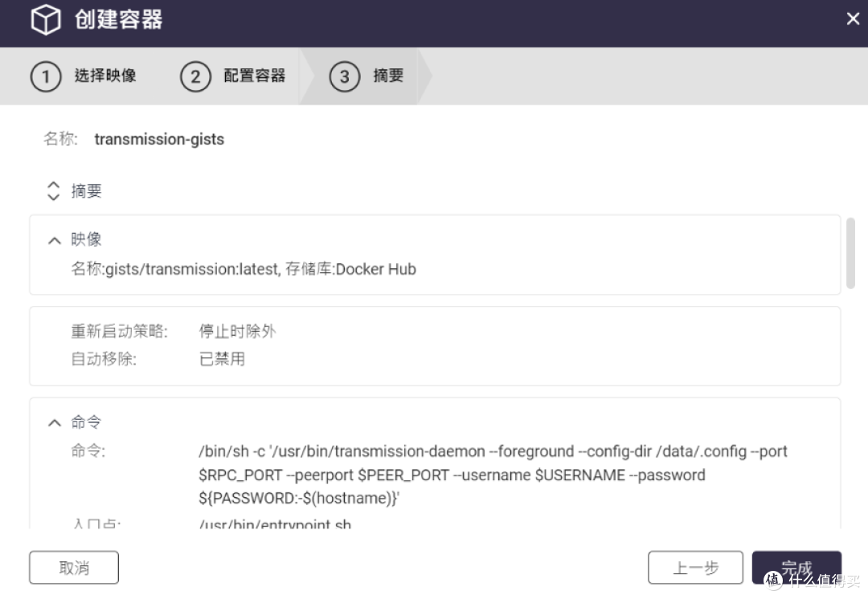The height and width of the screenshot is (599, 868).
Task: Click the /bin/sh command text
Action: [493, 475]
